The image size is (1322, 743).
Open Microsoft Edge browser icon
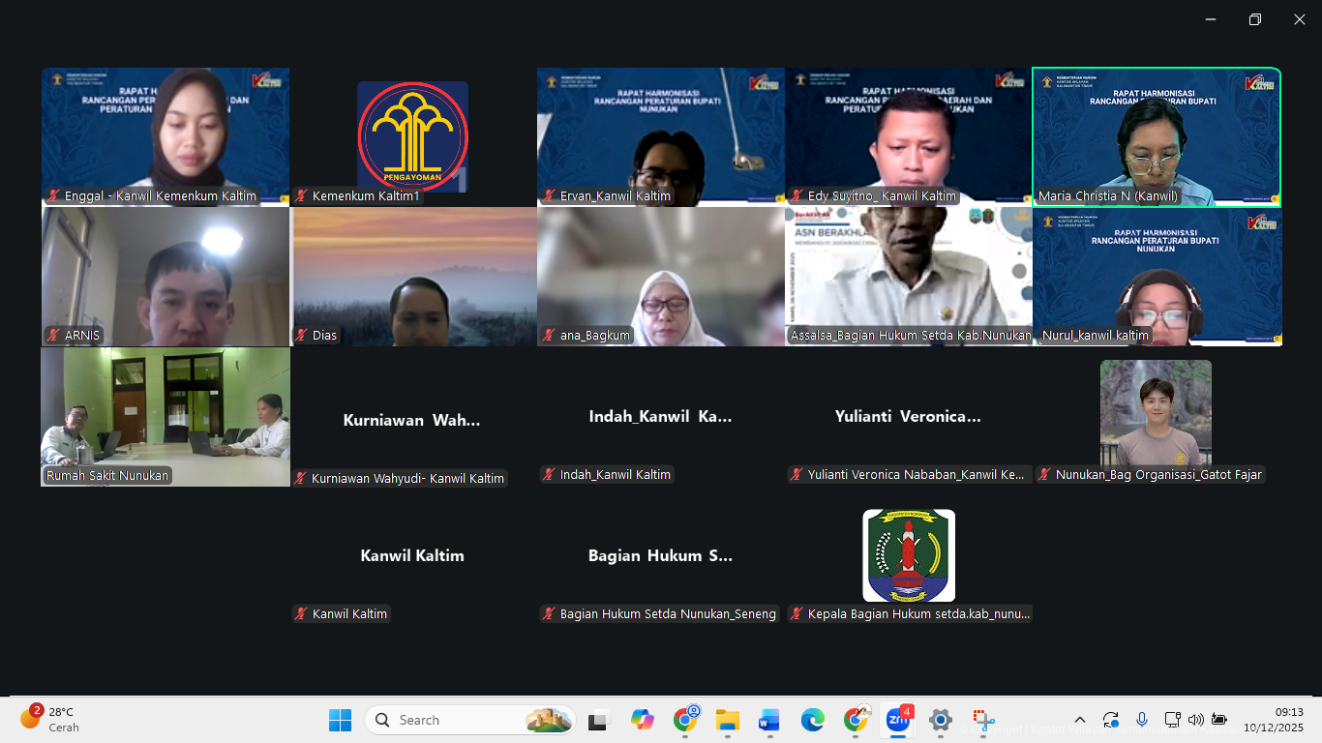click(812, 720)
